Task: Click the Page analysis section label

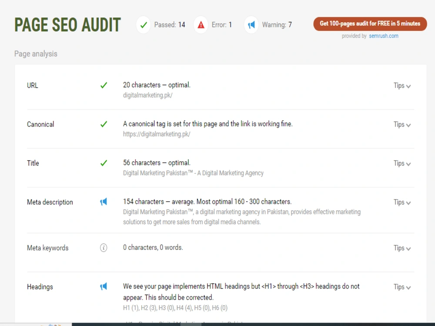Action: click(x=36, y=54)
